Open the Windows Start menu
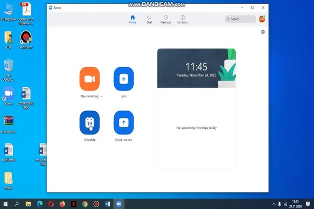The width and height of the screenshot is (314, 209). (5, 204)
